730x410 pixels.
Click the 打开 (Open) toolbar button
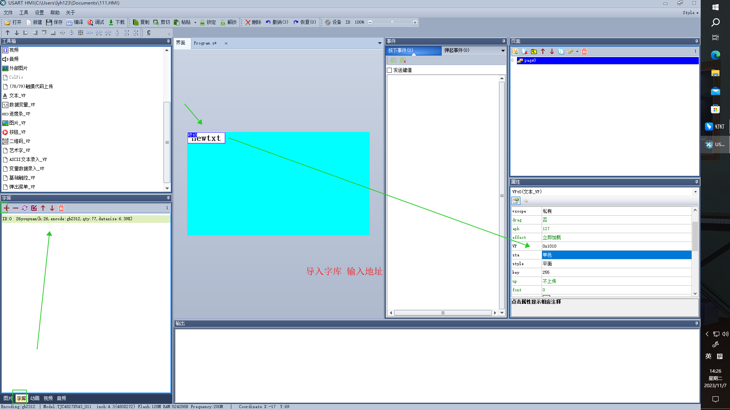[13, 22]
